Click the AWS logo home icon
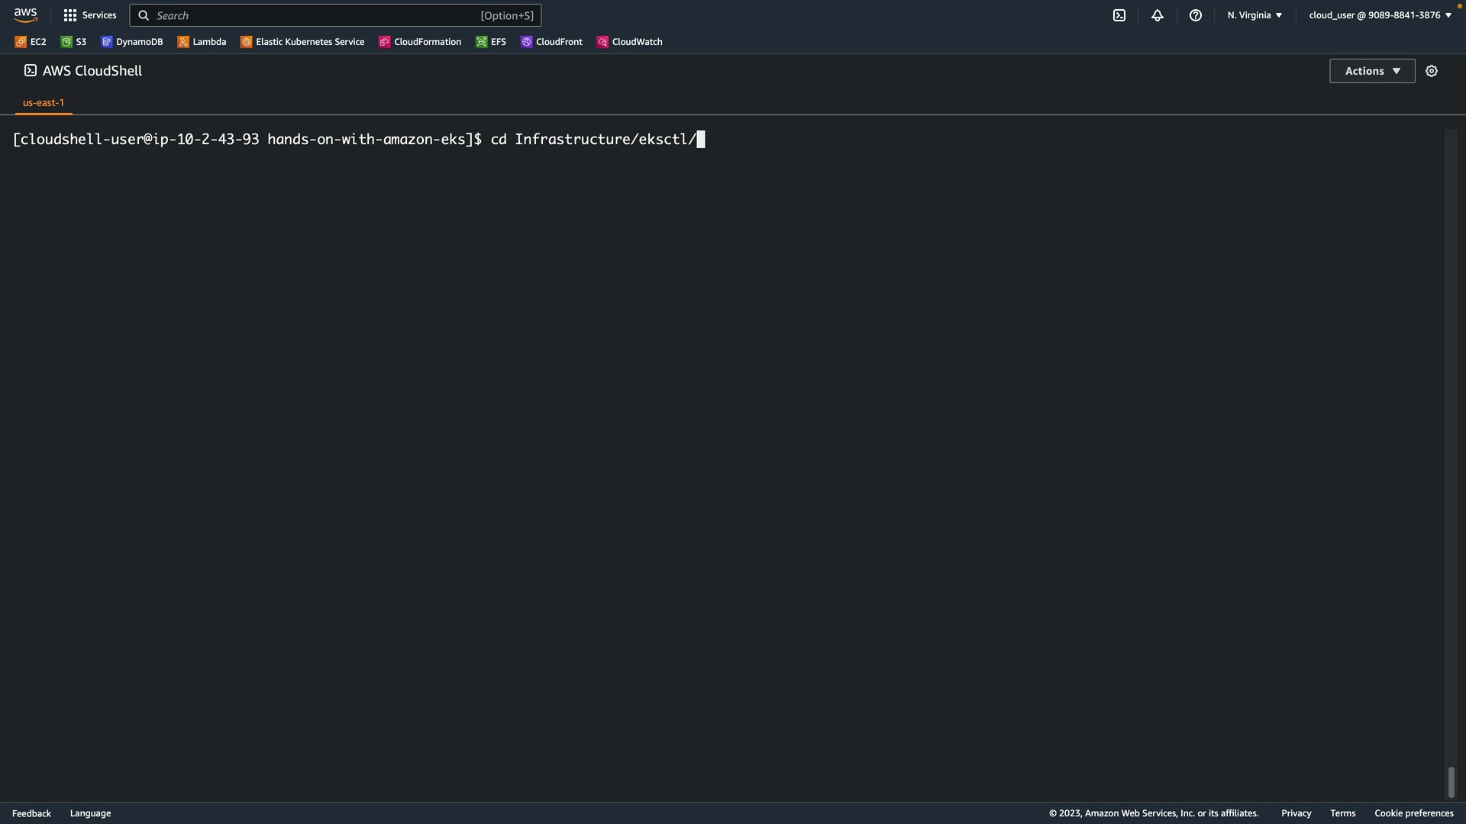Screen dimensions: 1466x824 pyautogui.click(x=25, y=15)
